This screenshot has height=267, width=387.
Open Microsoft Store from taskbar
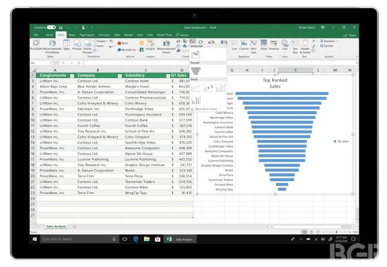[157, 239]
